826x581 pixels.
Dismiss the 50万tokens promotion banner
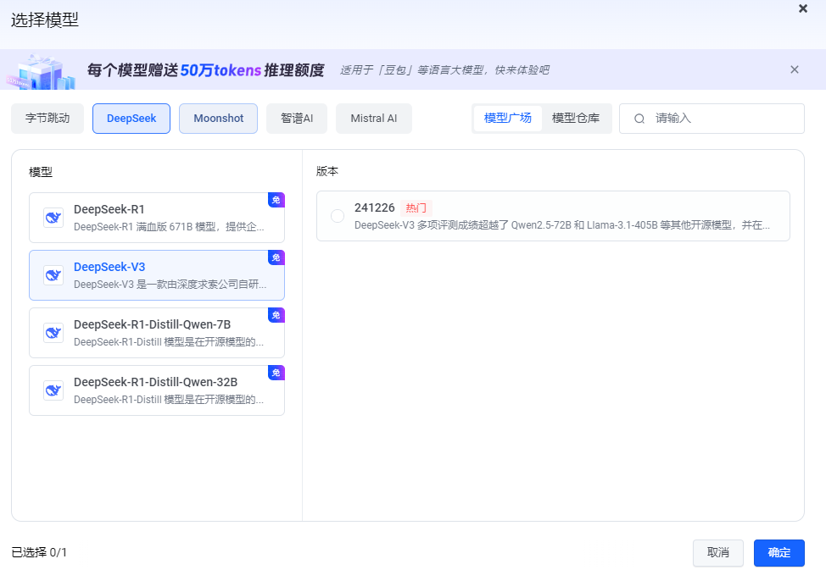[795, 69]
